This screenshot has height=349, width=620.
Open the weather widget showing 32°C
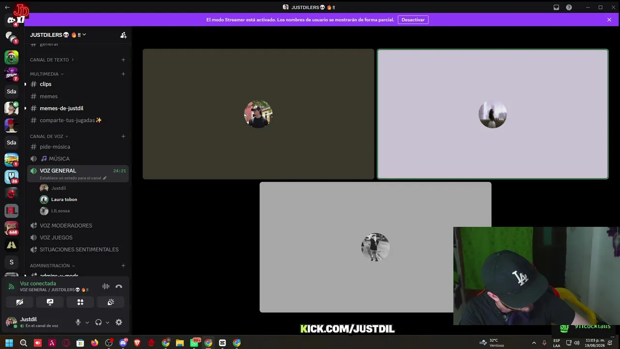492,343
